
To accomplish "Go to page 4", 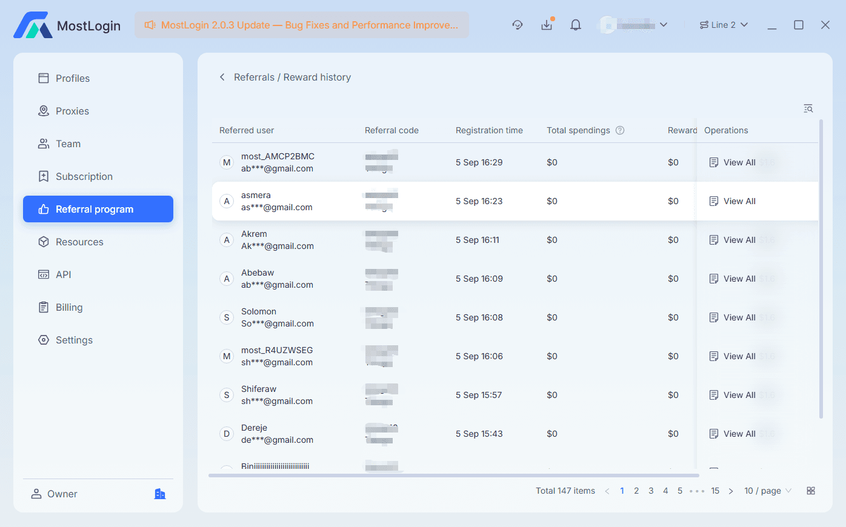I will (665, 491).
